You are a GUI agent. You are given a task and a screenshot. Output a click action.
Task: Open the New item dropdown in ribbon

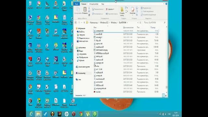tap(126, 8)
